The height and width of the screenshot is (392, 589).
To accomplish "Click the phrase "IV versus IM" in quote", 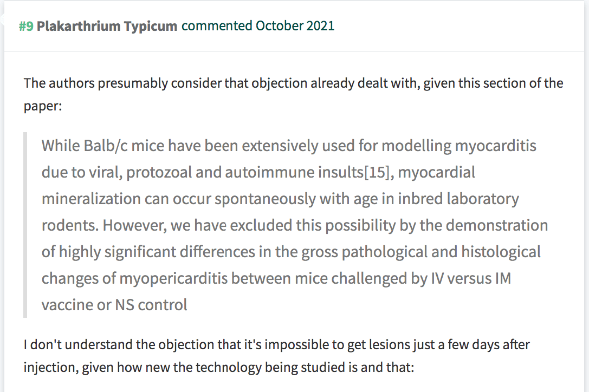I will click(471, 279).
